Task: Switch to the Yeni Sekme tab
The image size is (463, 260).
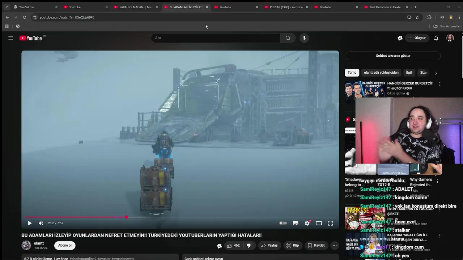Action: [x=35, y=7]
